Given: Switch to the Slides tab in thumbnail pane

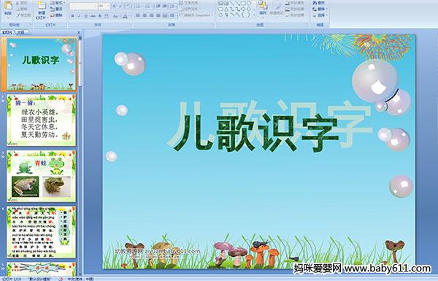Looking at the screenshot, I should click(x=7, y=32).
